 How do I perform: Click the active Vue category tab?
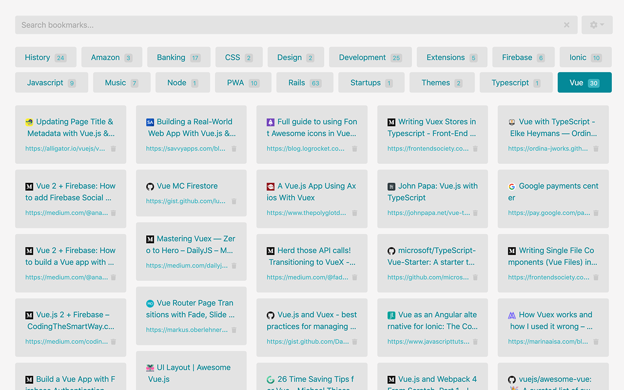click(585, 83)
